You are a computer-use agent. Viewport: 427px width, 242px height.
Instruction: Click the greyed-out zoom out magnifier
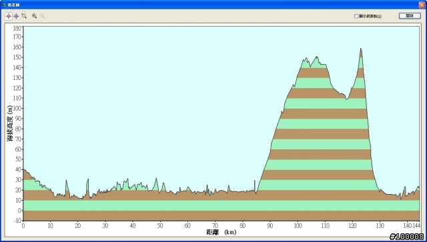42,16
